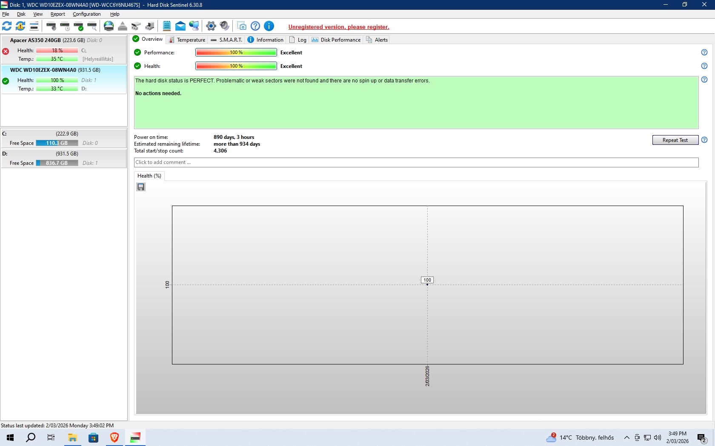Viewport: 715px width, 446px height.
Task: Click the globe with monitor toolbar icon
Action: 194,26
